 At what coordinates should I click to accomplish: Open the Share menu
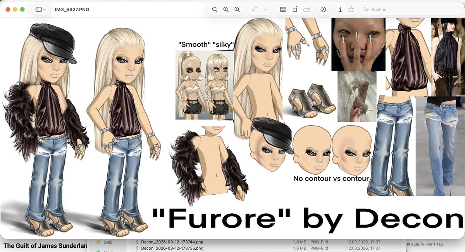351,9
